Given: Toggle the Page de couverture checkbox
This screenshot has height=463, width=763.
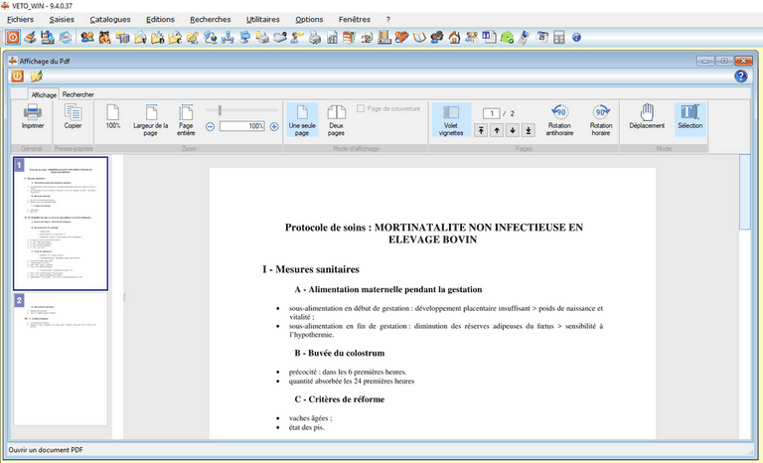Looking at the screenshot, I should pyautogui.click(x=361, y=108).
